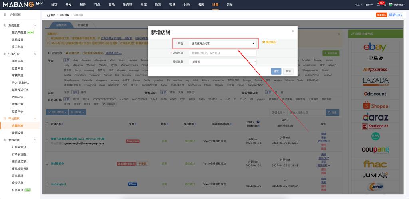Click the eBay logo in sidebar
The image size is (409, 199).
pyautogui.click(x=375, y=47)
